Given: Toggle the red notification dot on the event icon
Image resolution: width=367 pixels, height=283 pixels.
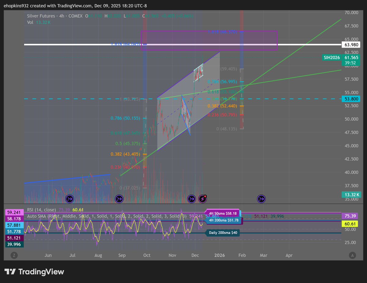Looking at the screenshot, I should tap(205, 196).
